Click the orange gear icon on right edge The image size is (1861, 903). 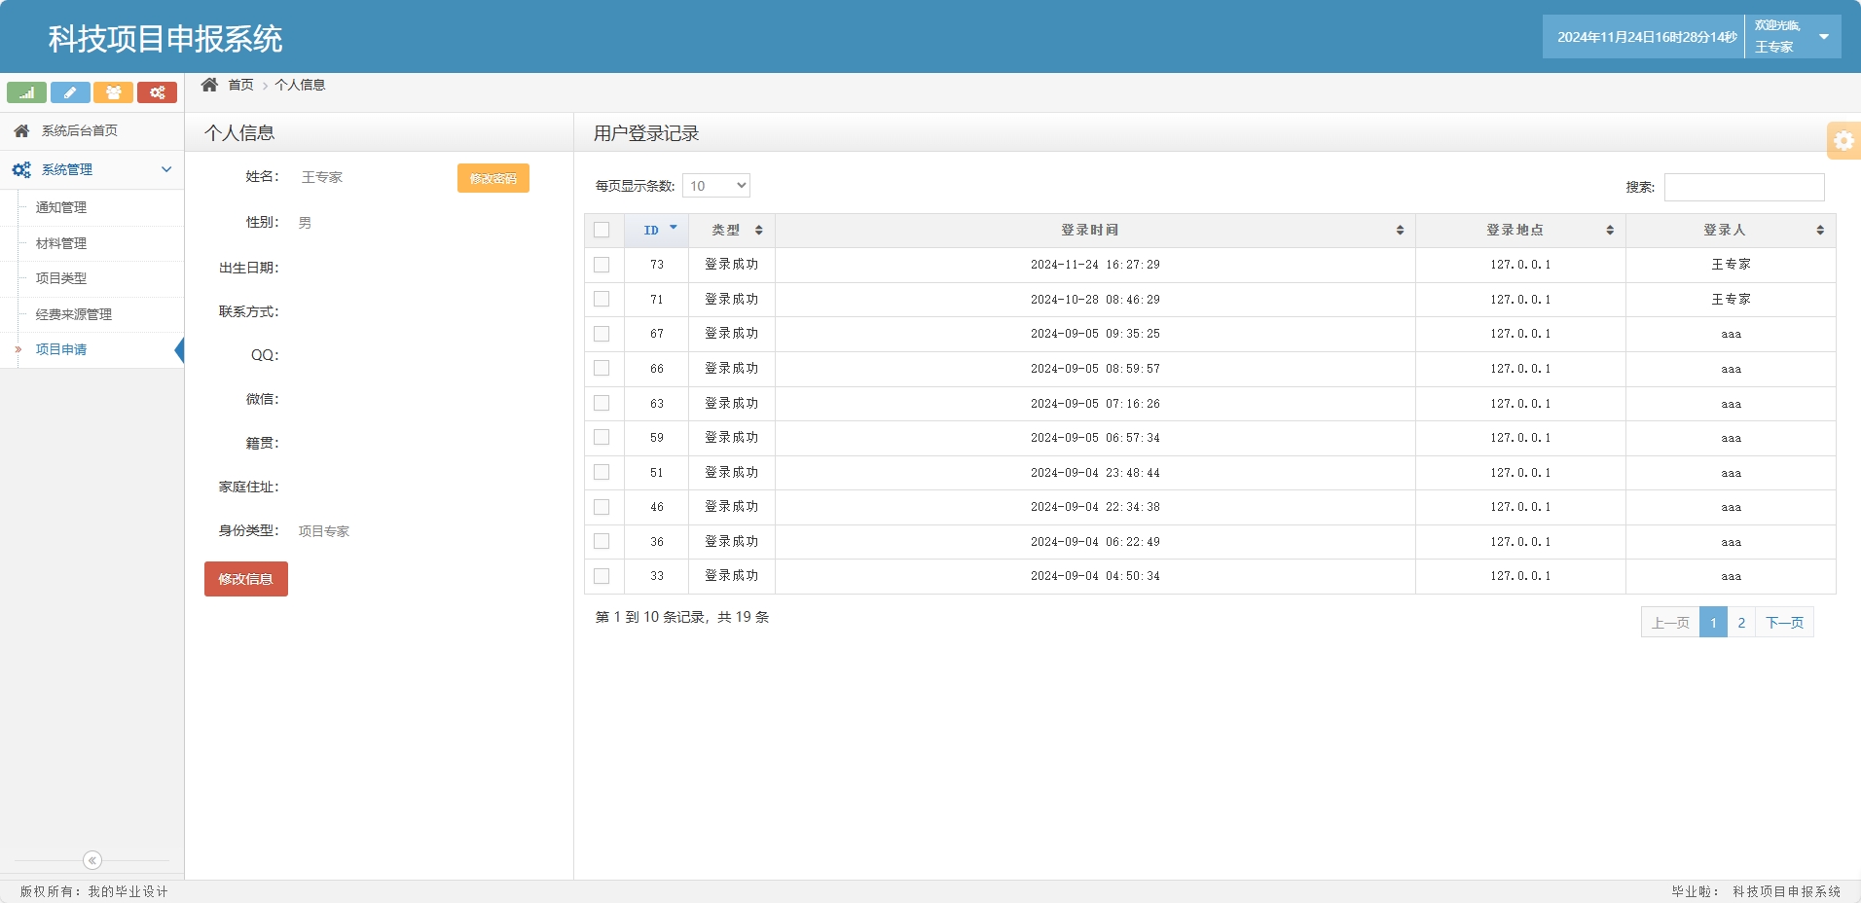pos(1843,140)
